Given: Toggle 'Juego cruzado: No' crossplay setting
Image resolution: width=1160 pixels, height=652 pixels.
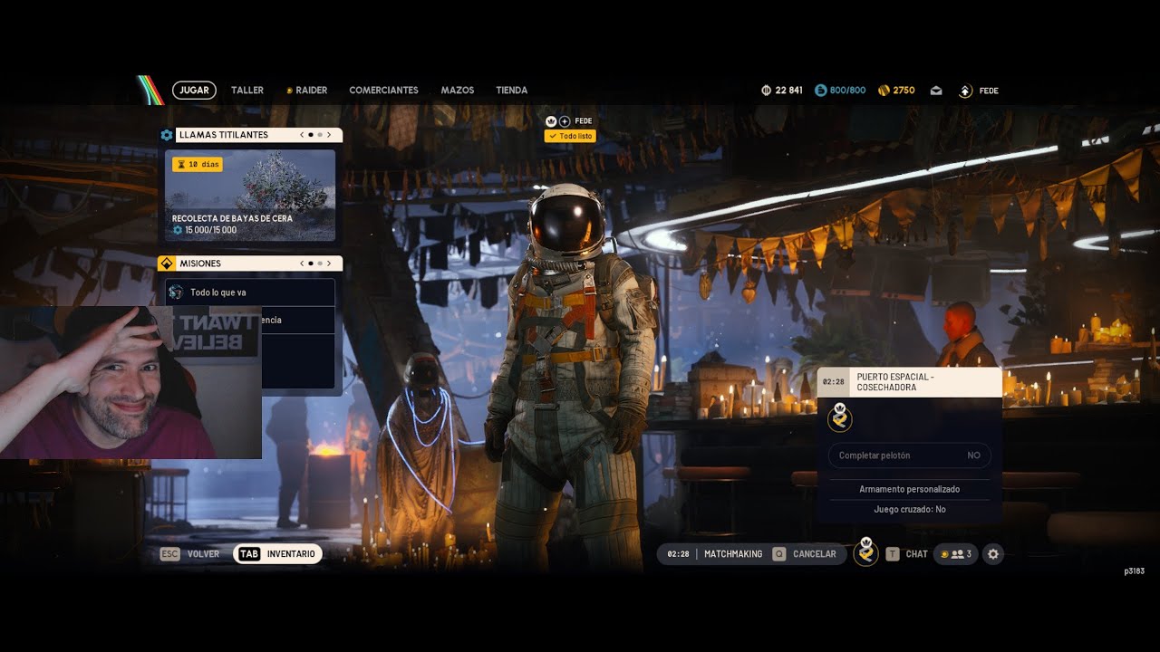Looking at the screenshot, I should [910, 510].
